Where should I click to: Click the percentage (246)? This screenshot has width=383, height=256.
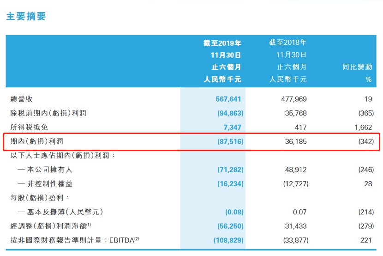(x=366, y=170)
